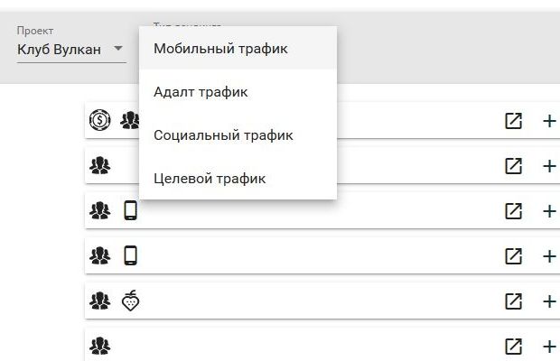
Task: Select Мобильный трафик from the dropdown list
Action: pos(238,49)
